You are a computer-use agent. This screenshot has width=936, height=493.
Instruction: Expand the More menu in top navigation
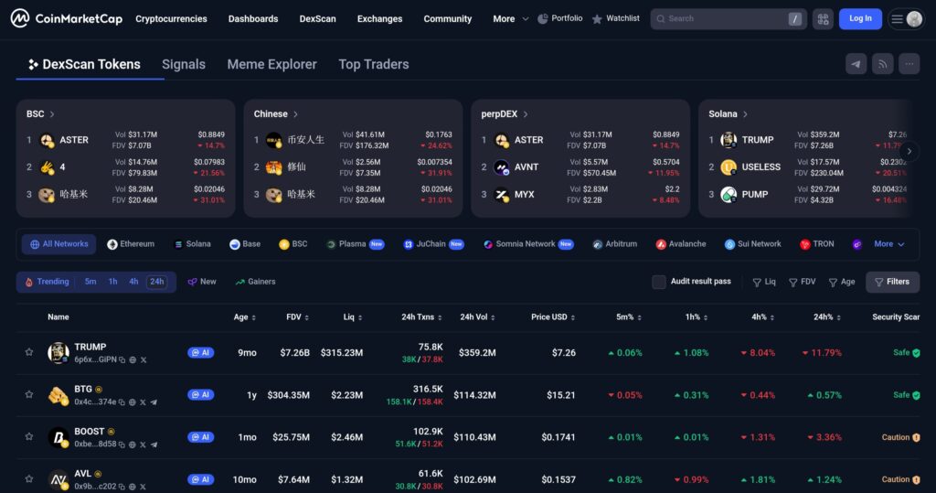pyautogui.click(x=510, y=18)
